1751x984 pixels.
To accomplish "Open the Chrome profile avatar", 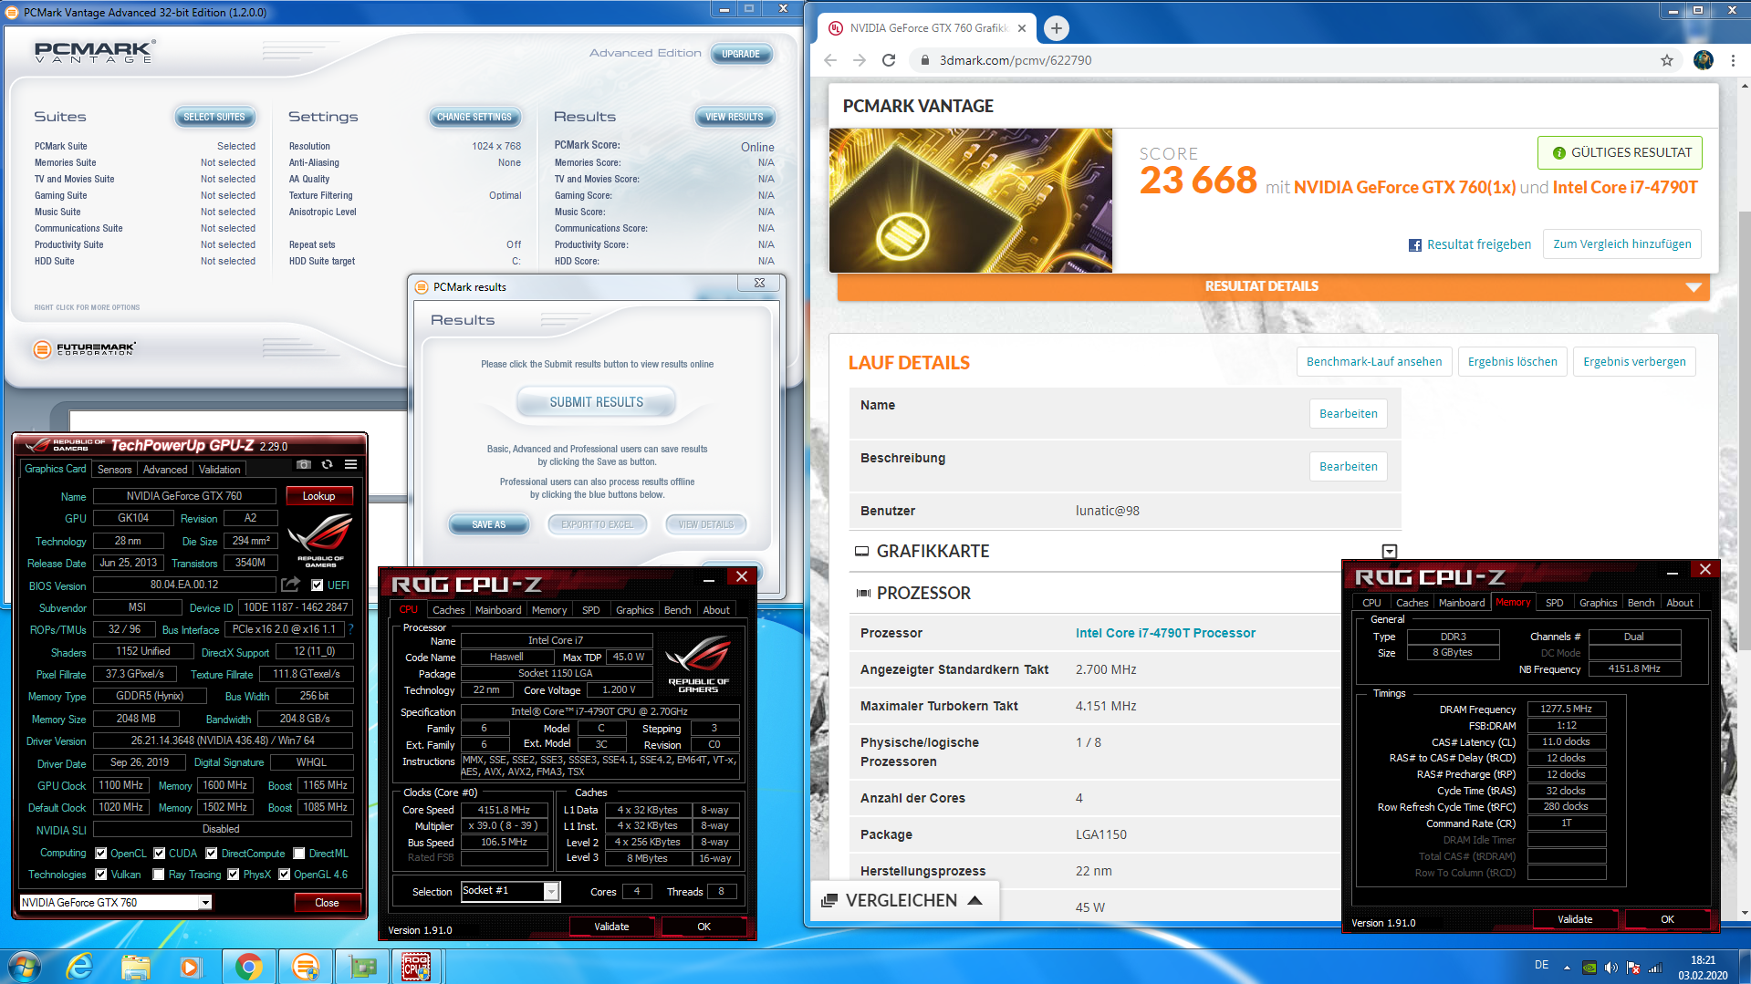I will [1703, 60].
